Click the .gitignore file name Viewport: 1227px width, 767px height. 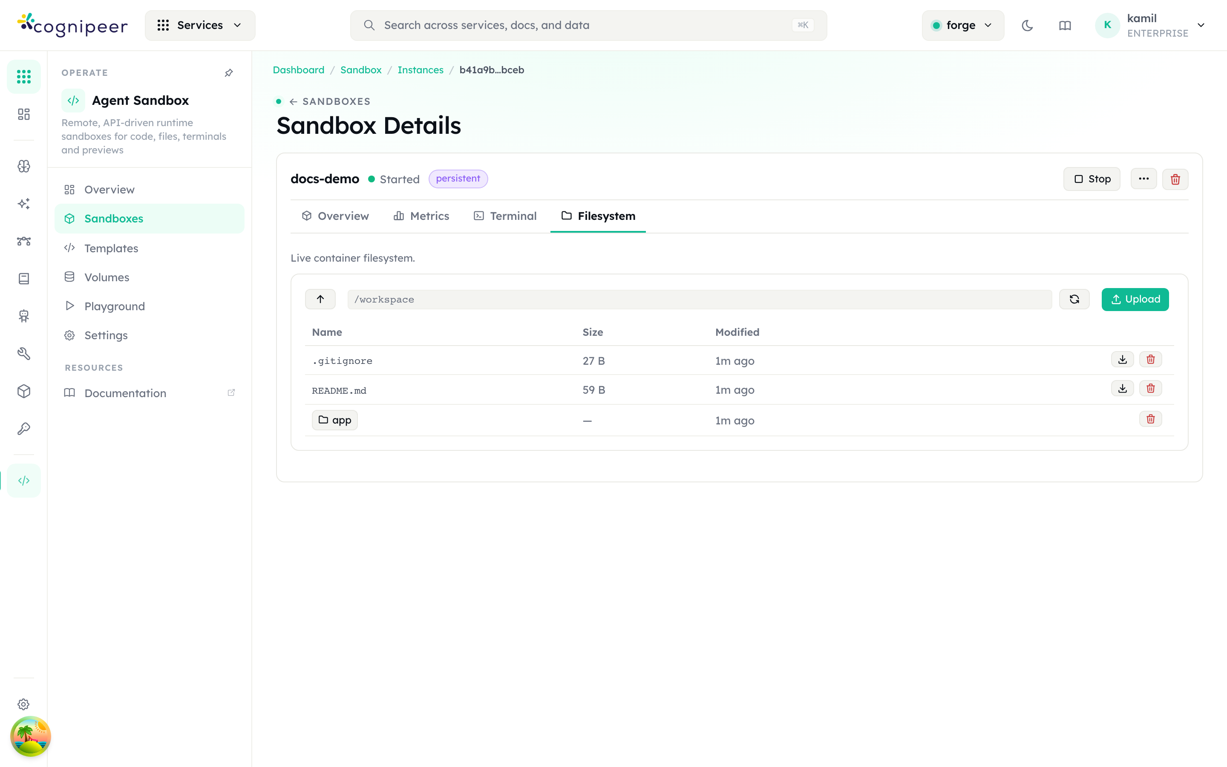[342, 361]
